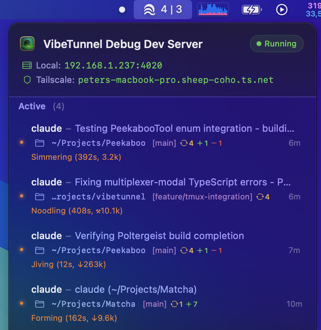Click Noodling (408s, 10.1k) status text
Screen dimensions: 321x330
pyautogui.click(x=77, y=211)
